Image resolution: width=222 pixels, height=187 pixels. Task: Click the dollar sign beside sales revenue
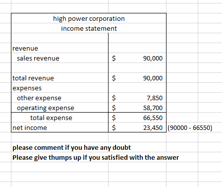click(x=114, y=58)
